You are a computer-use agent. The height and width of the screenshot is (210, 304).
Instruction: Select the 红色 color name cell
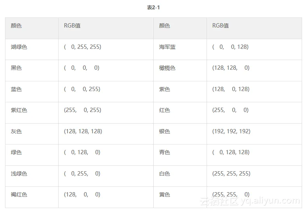(x=165, y=110)
